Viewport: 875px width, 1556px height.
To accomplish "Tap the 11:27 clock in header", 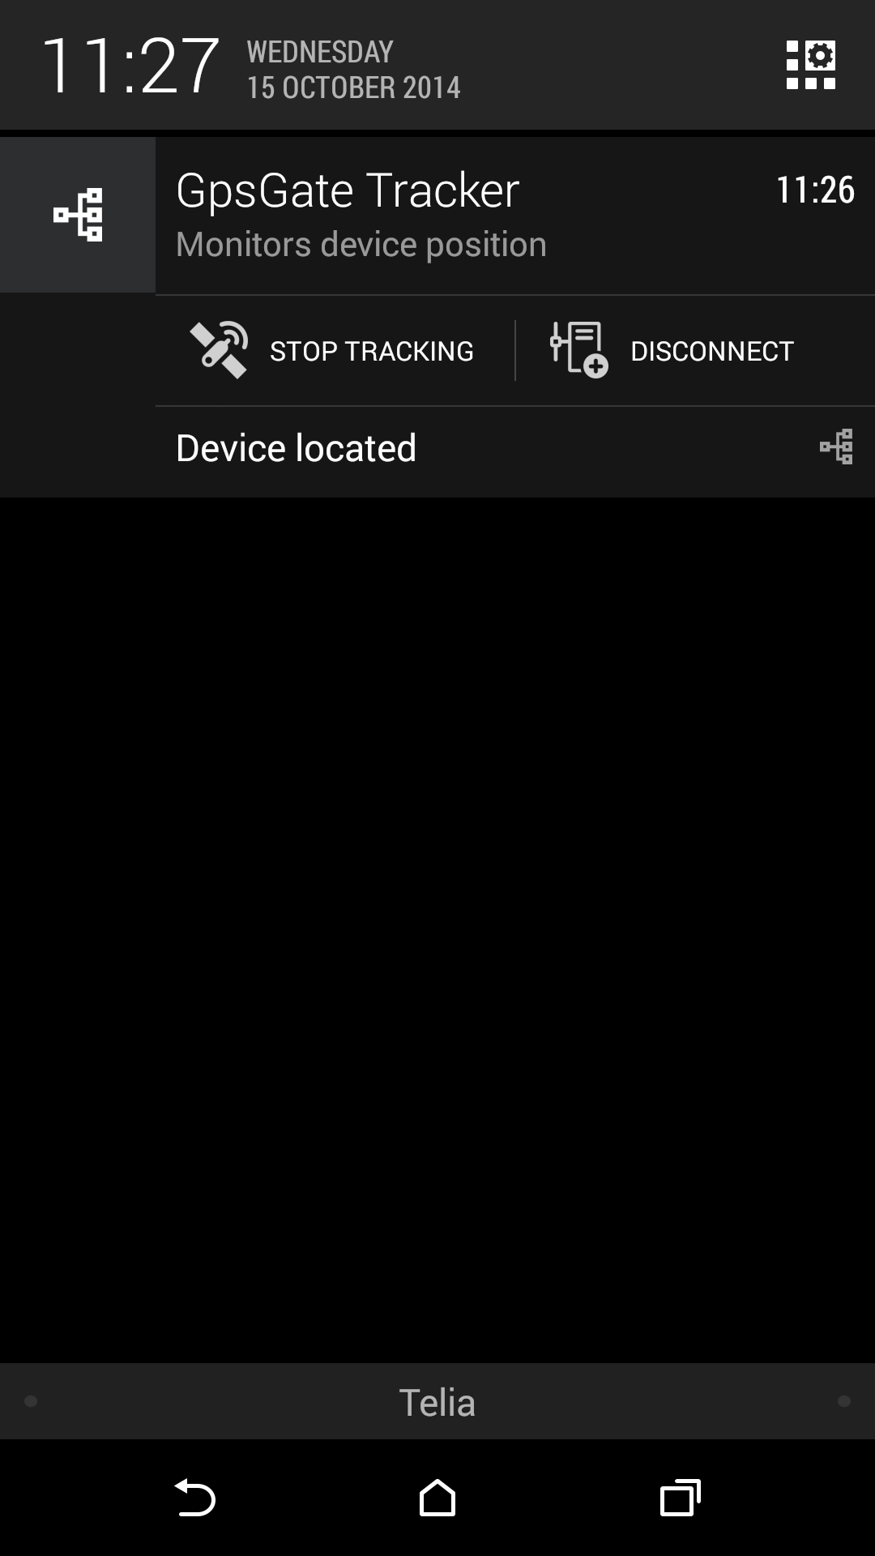I will (130, 66).
